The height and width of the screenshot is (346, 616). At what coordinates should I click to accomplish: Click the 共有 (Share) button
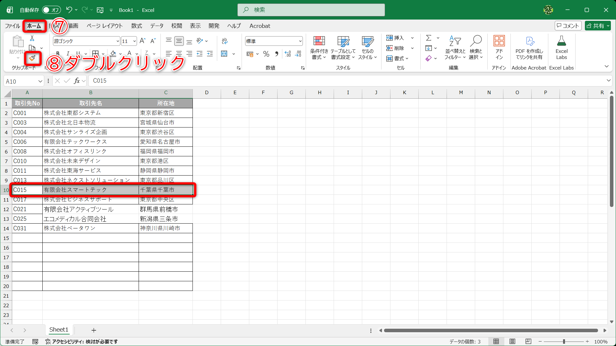597,26
